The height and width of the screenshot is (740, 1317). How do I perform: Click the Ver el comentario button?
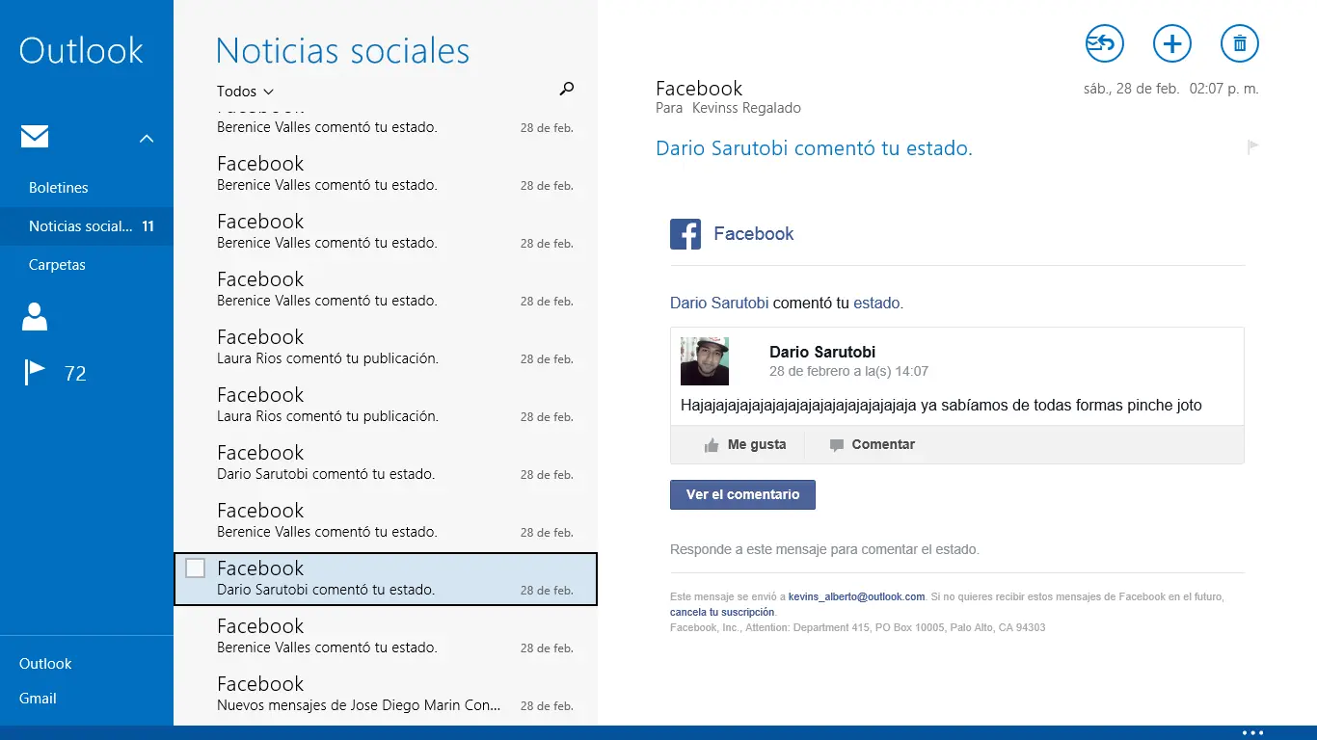pos(742,494)
